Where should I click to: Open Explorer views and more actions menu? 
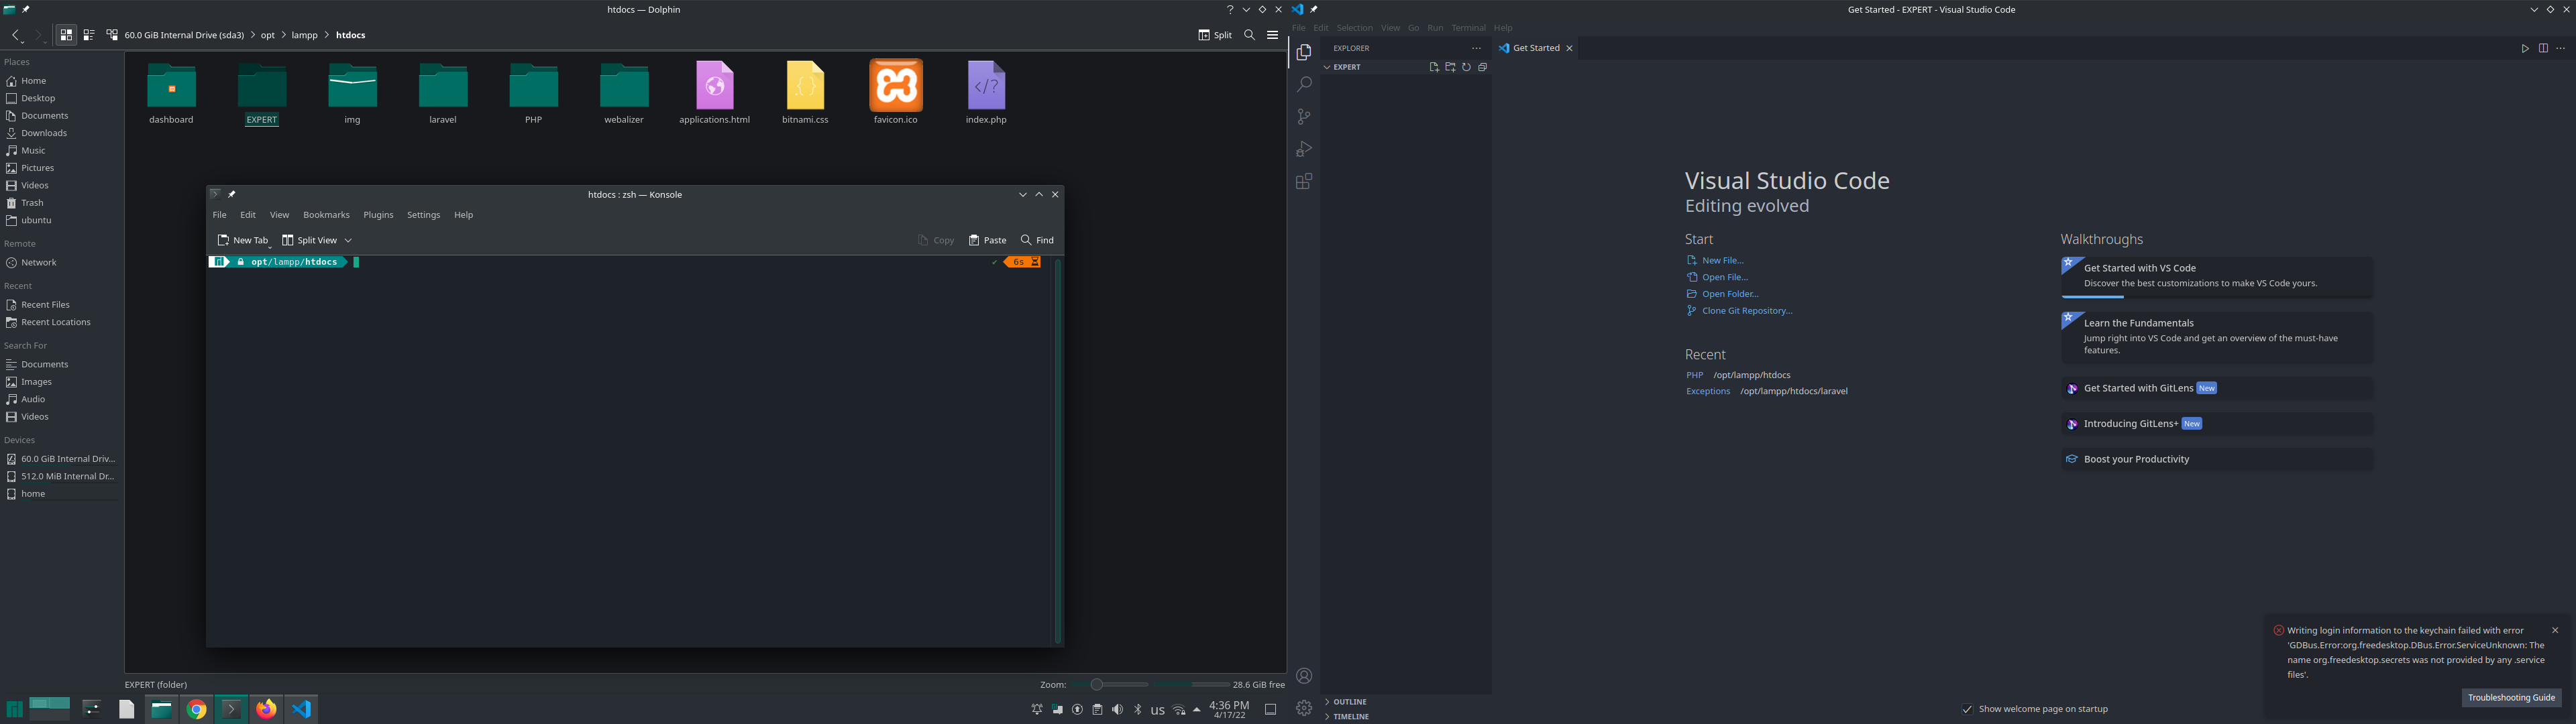[1476, 48]
